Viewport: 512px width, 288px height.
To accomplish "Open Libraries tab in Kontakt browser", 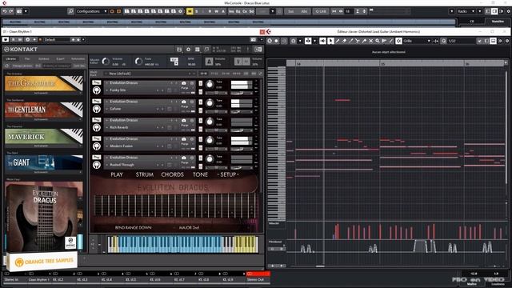I will (11, 58).
